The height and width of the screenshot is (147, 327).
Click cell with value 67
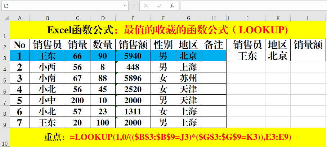77,78
